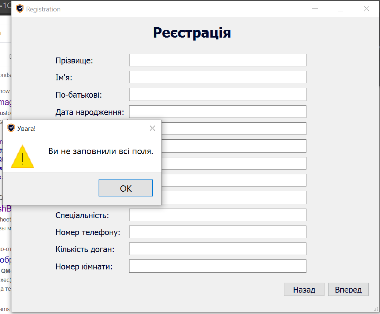Click the Спеціальність input field
The height and width of the screenshot is (314, 380).
[x=218, y=215]
